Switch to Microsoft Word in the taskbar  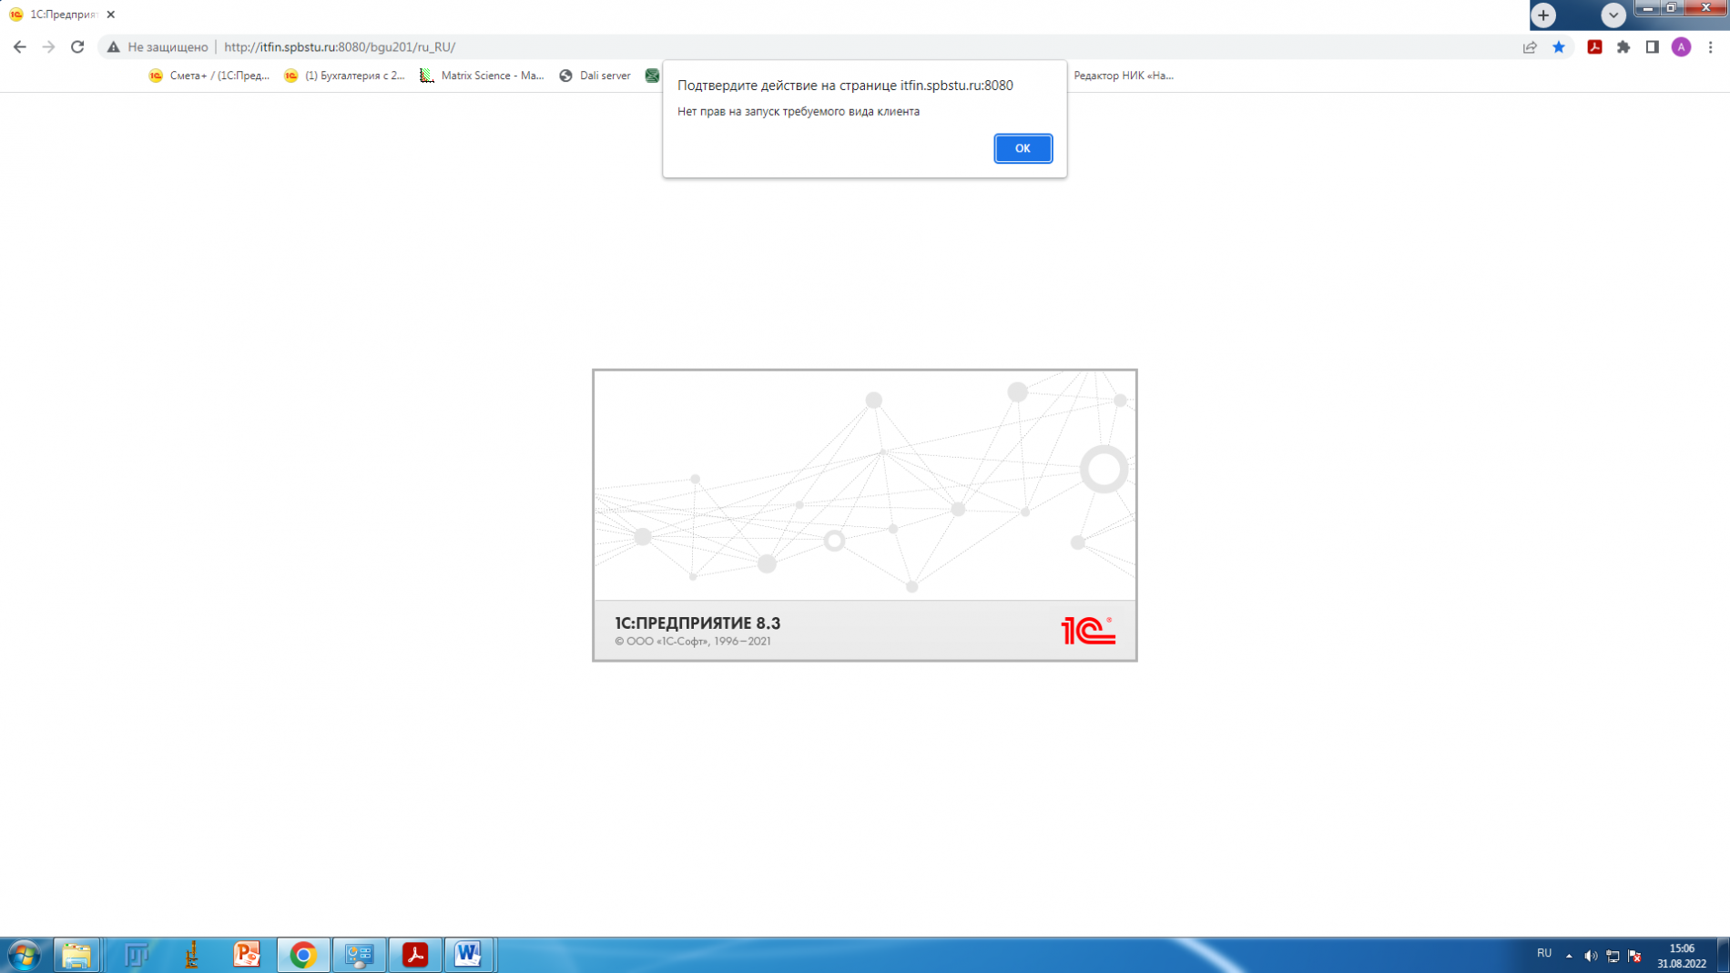click(469, 955)
